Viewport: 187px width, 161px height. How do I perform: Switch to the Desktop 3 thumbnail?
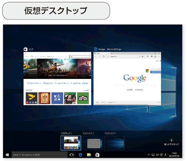point(114,143)
